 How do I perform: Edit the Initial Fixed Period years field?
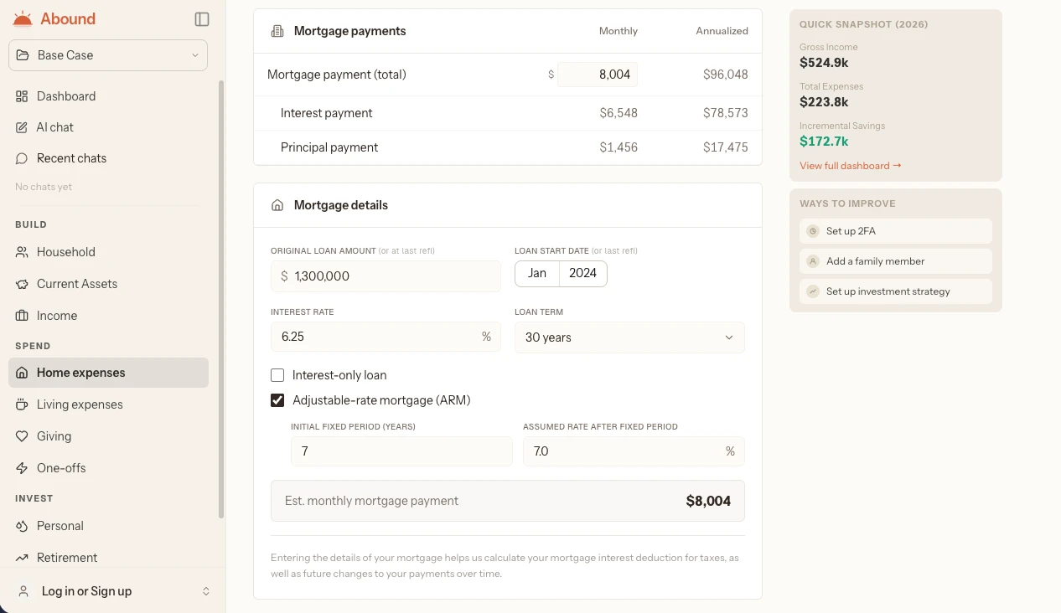pyautogui.click(x=401, y=451)
